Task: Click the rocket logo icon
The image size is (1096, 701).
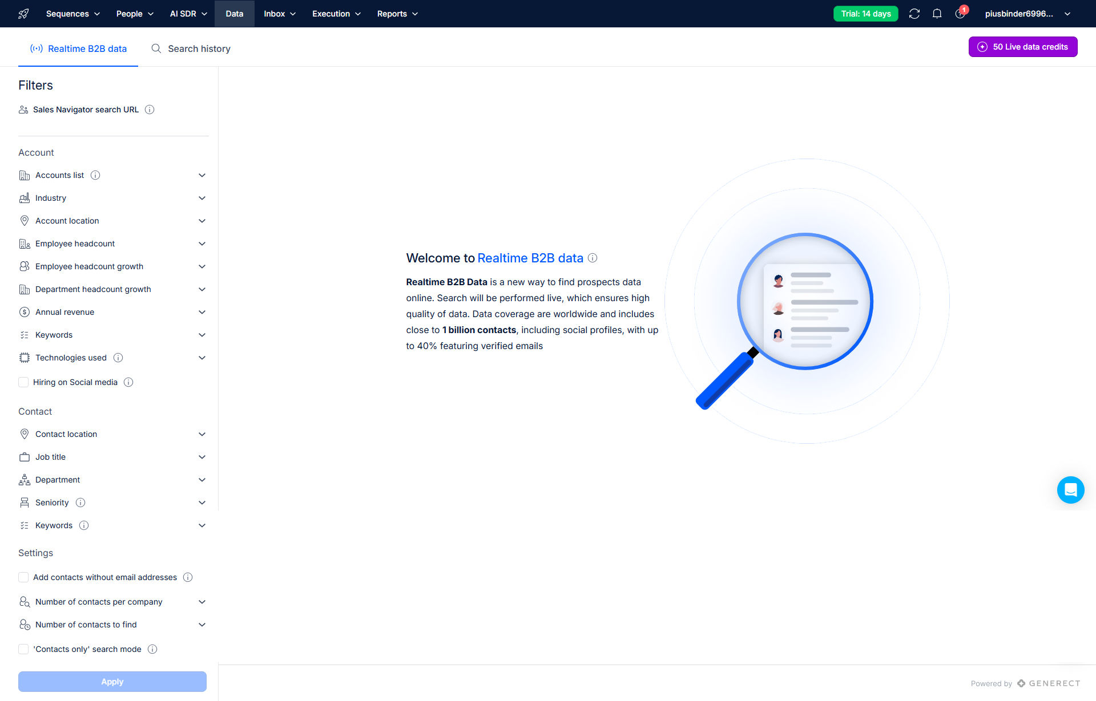Action: [x=23, y=14]
